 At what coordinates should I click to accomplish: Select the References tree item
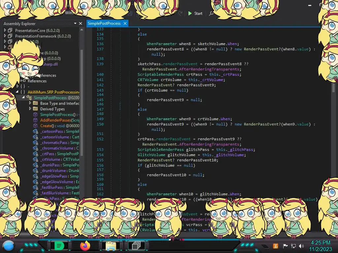tap(37, 81)
